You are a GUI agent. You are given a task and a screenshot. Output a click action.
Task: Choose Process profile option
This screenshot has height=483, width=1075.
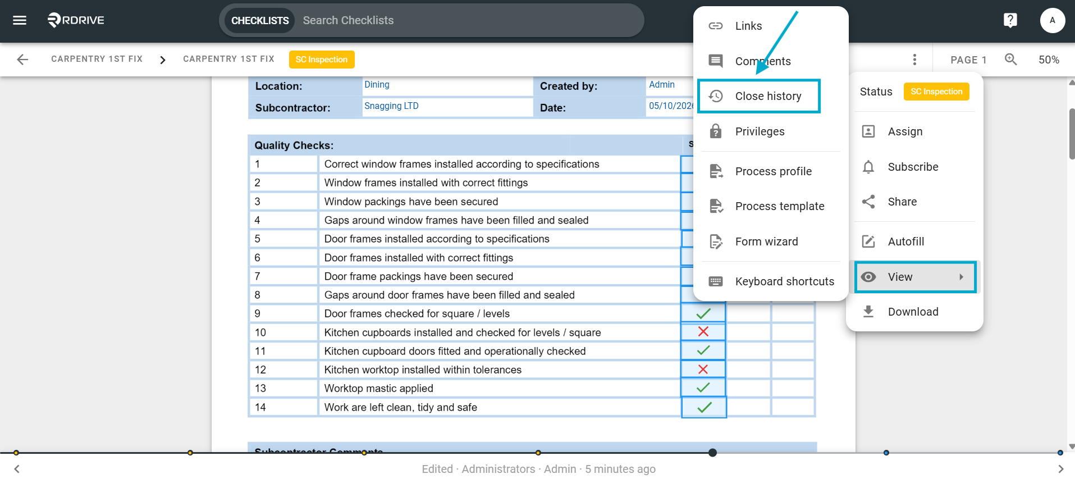pyautogui.click(x=771, y=171)
